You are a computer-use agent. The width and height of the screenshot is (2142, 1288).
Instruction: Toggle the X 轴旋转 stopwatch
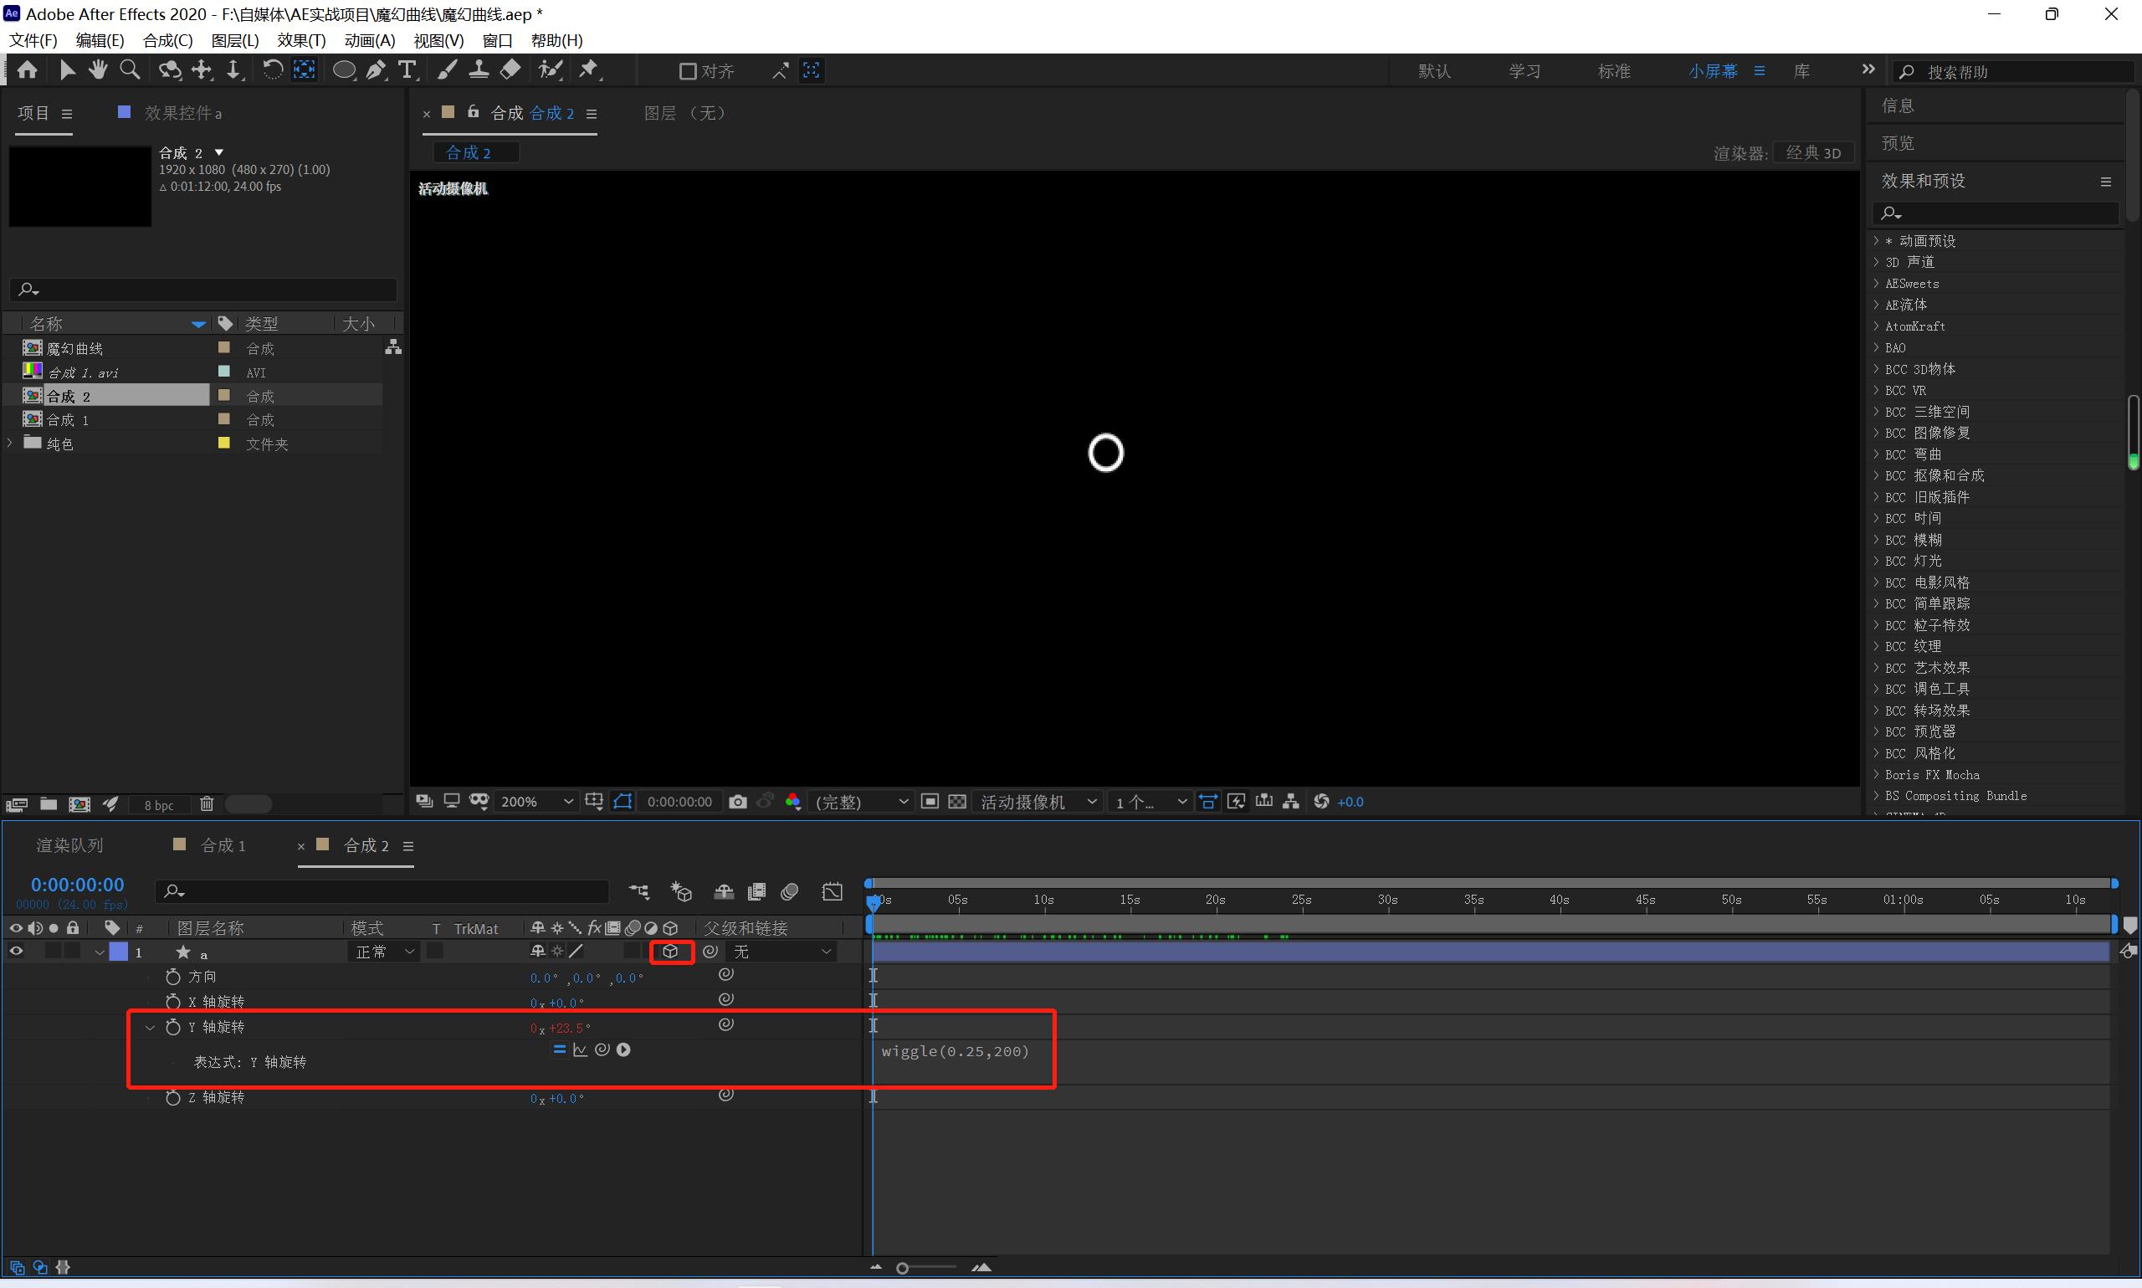[x=172, y=1002]
